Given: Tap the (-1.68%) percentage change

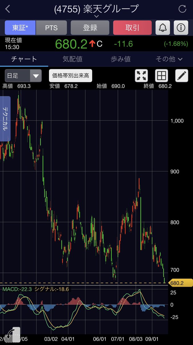Looking at the screenshot, I should (176, 44).
